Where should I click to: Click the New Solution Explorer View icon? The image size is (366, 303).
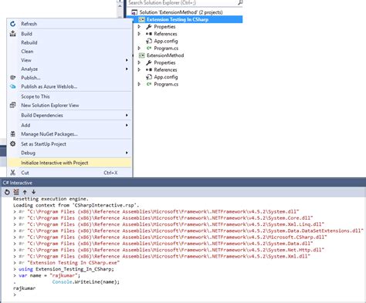12,105
